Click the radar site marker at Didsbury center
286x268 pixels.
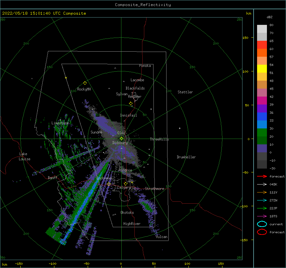coord(121,139)
